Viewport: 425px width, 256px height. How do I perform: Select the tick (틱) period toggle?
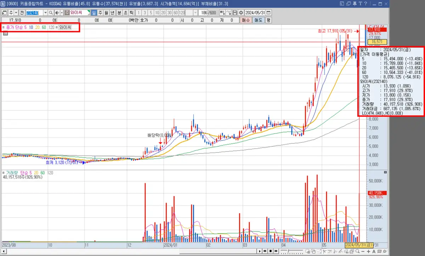coord(131,12)
